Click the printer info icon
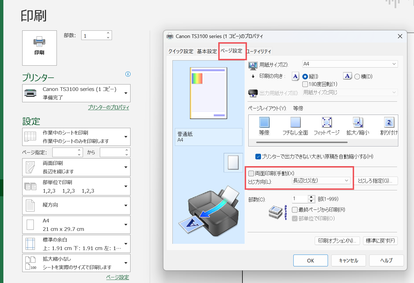The width and height of the screenshot is (414, 283). pos(128,74)
